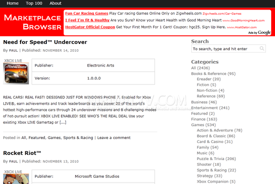Open the HostGator Official Coupon ad
Viewport: 275px width, 184px height.
[90, 27]
